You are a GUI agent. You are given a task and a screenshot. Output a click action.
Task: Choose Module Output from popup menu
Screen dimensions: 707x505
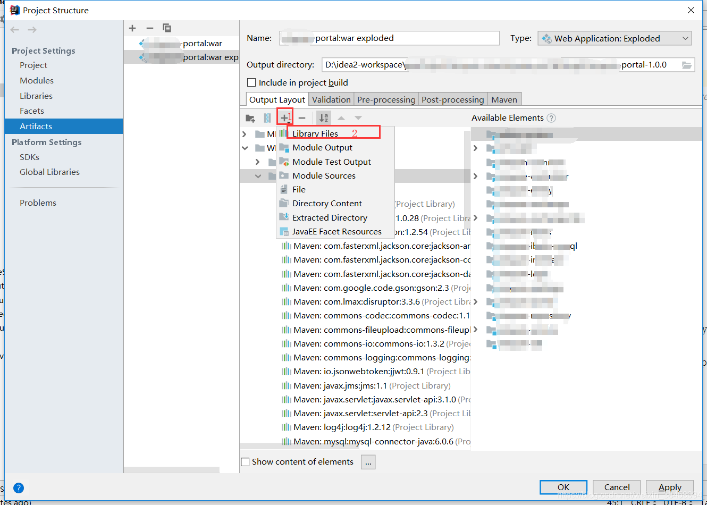pos(335,147)
